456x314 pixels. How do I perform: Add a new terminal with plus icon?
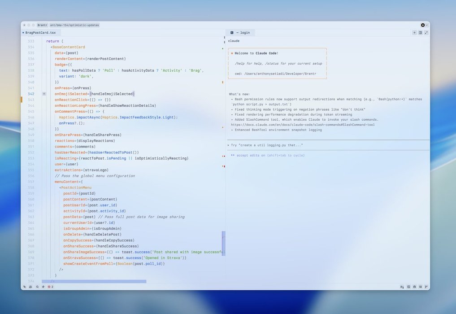414,33
